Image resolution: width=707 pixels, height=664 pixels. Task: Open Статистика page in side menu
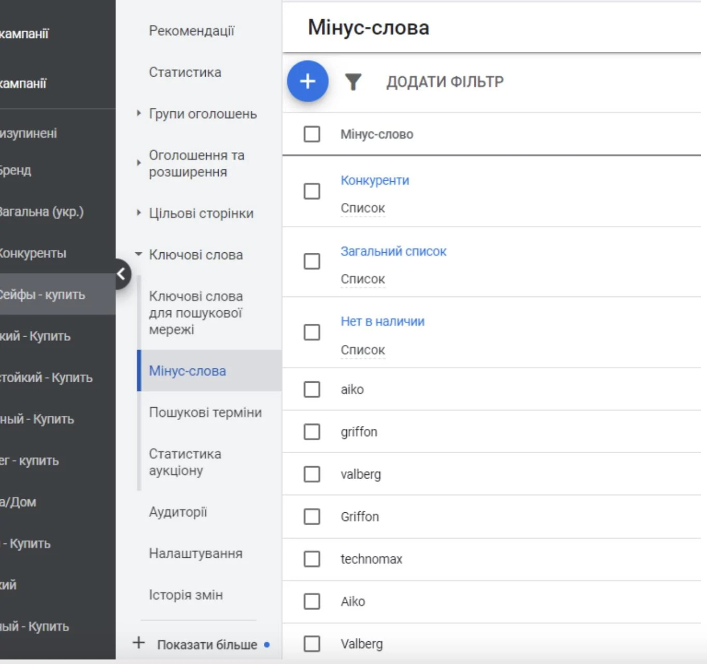[x=185, y=73]
